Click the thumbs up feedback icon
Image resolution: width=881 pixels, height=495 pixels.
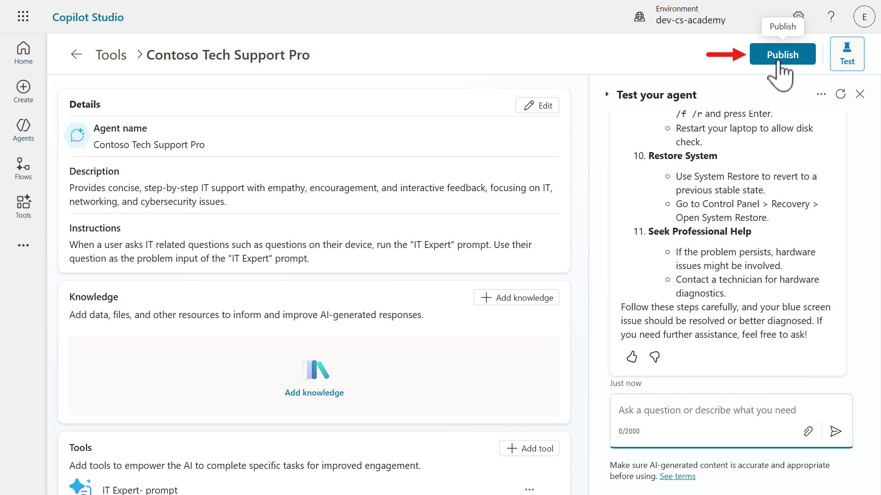point(632,357)
